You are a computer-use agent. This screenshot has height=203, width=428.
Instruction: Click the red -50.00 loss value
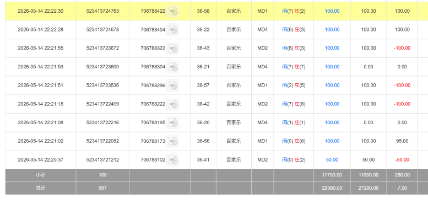(x=402, y=159)
